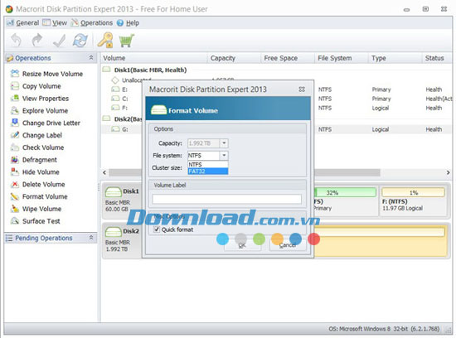Run Surface Test operation
The image size is (456, 338).
tap(35, 221)
